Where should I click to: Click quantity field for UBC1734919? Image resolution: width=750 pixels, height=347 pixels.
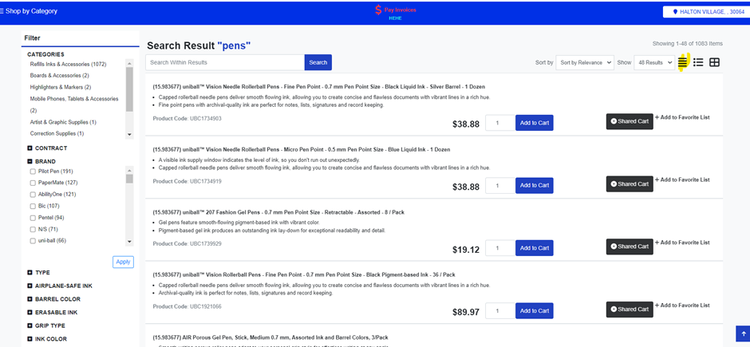point(500,185)
